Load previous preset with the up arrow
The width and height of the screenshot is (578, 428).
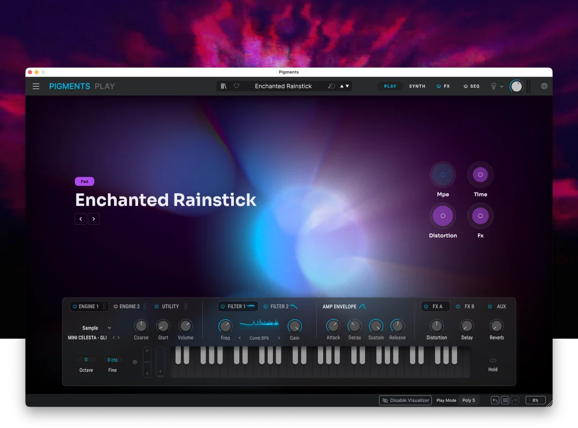[x=341, y=86]
